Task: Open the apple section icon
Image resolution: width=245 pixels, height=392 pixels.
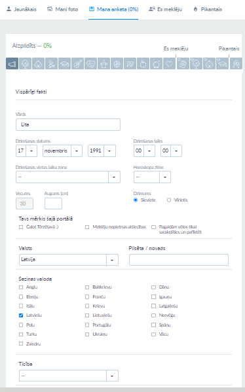Action: (143, 63)
